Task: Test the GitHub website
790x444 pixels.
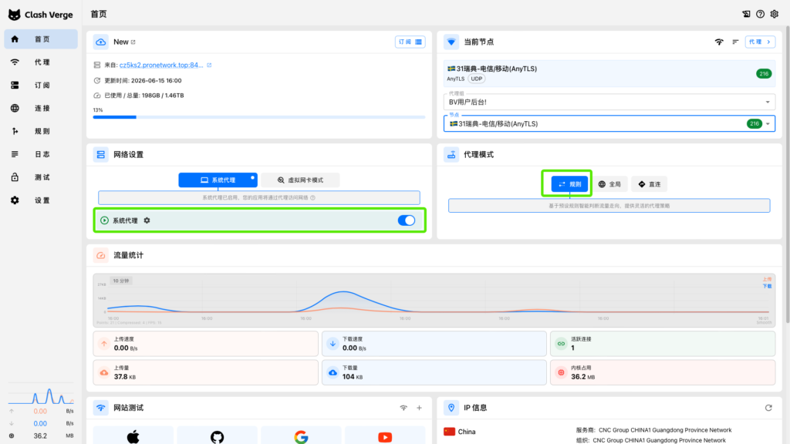Action: tap(217, 436)
